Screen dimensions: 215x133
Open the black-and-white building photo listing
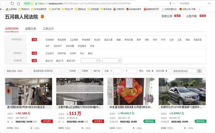pos(80,92)
